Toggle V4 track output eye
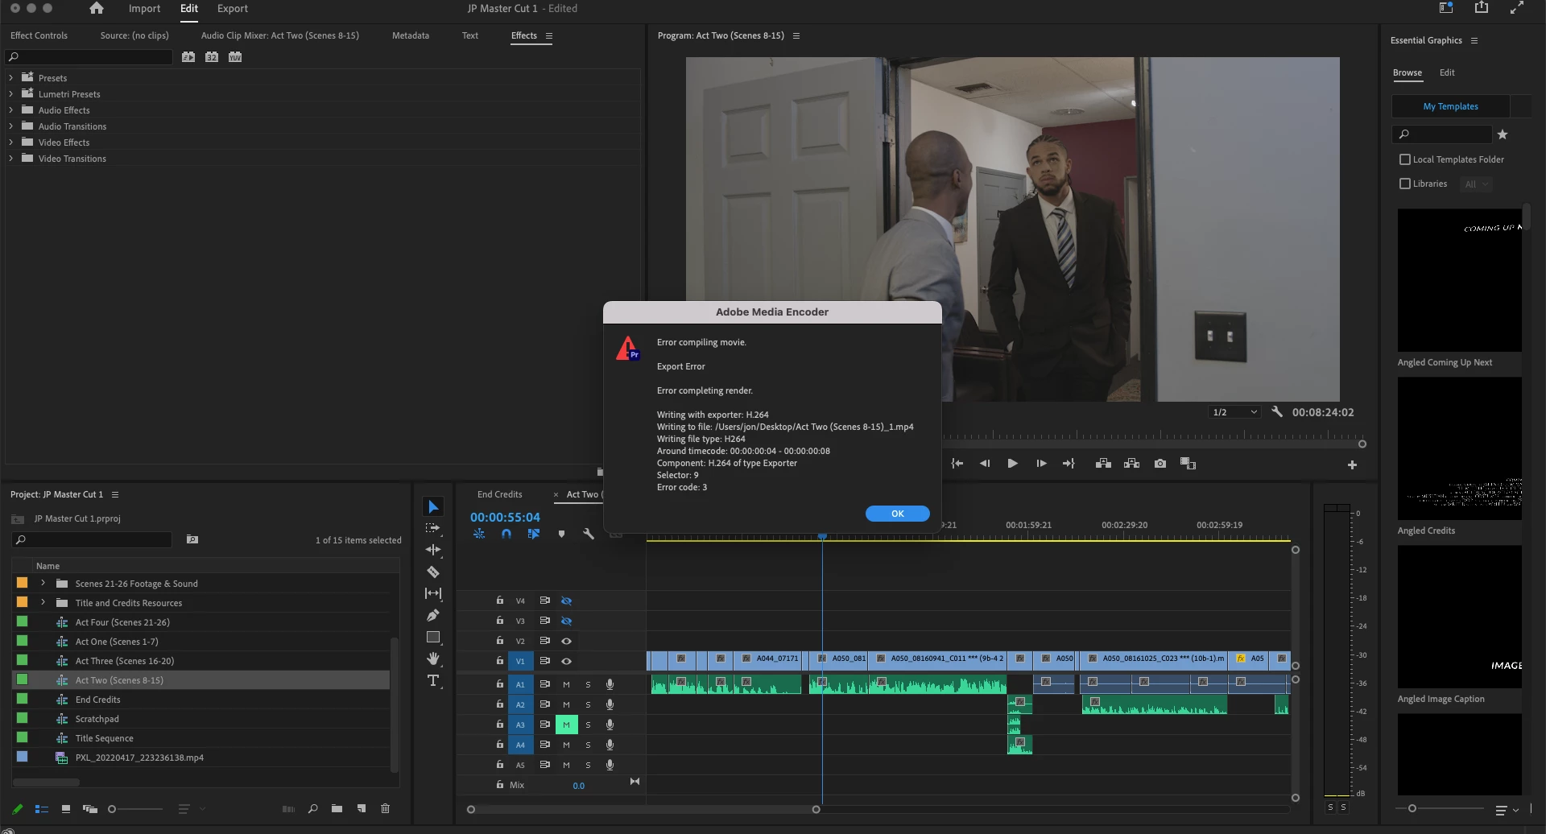The height and width of the screenshot is (834, 1546). click(566, 601)
